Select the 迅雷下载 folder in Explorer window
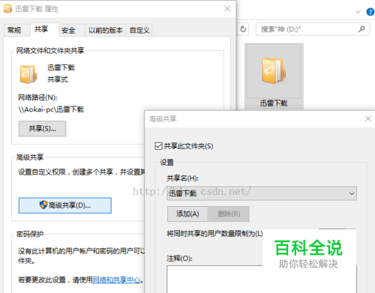This screenshot has height=293, width=375. click(x=274, y=76)
